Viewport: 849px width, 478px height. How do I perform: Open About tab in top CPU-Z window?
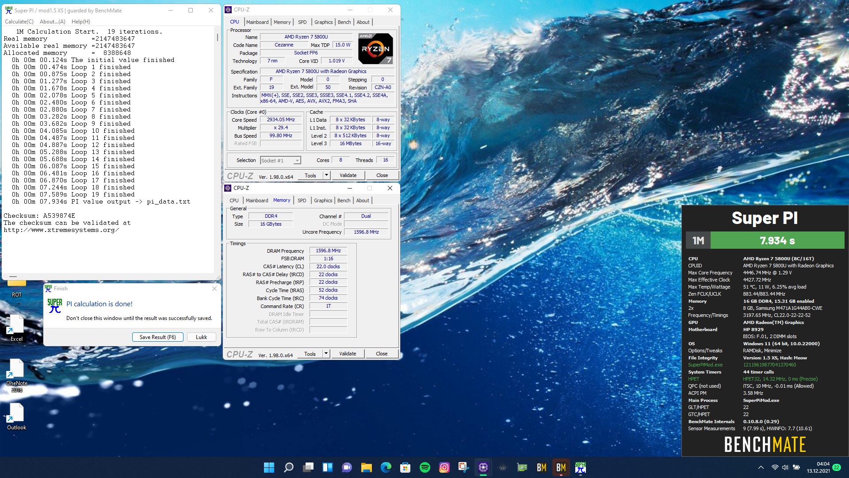click(x=363, y=22)
